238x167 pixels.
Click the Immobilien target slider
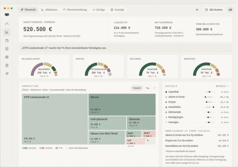(x=210, y=107)
